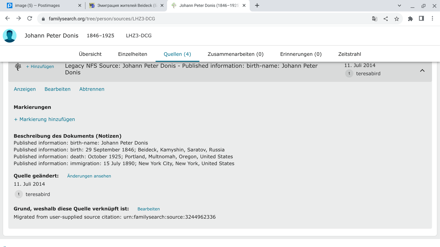Click the lifespan 1846–1925 text
Viewport: 440px width, 247px height.
click(x=100, y=36)
